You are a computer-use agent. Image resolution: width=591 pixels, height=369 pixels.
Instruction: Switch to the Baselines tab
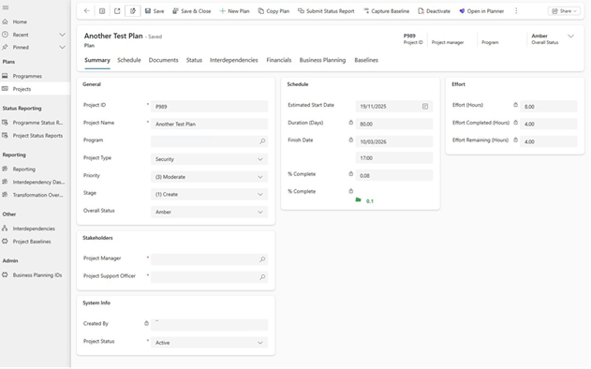click(366, 60)
